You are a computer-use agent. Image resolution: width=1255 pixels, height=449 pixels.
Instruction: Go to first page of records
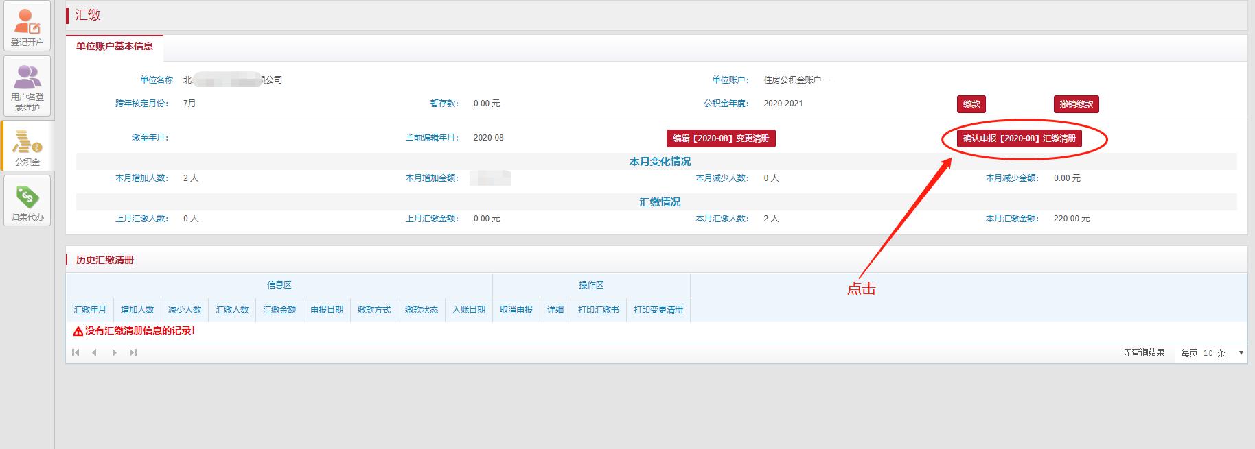click(76, 352)
